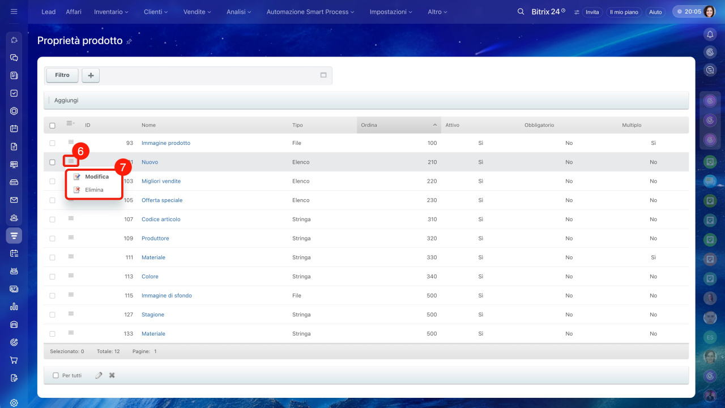Choose Elimina from the context menu
Image resolution: width=725 pixels, height=408 pixels.
94,190
